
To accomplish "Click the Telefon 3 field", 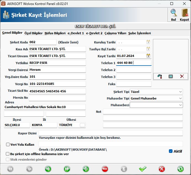I will point(134,77).
